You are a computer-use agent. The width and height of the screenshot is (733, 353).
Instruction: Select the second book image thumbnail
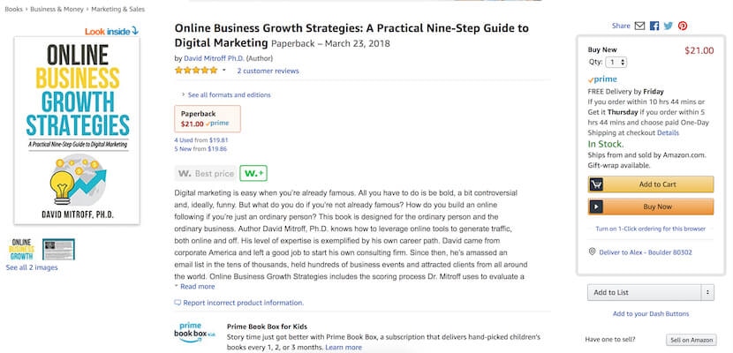[59, 250]
